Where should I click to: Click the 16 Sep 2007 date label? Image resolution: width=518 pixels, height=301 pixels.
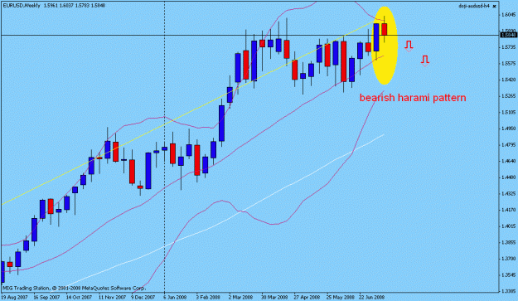tap(46, 297)
